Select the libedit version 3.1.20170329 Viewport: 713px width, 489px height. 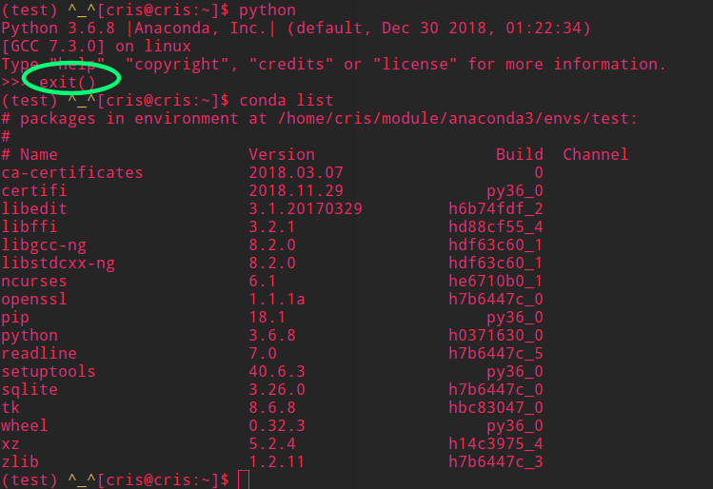click(306, 208)
